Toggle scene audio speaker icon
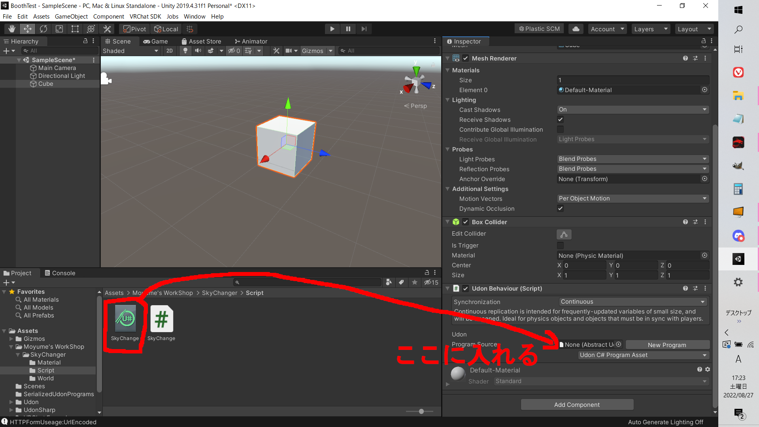Image resolution: width=759 pixels, height=427 pixels. pos(198,51)
